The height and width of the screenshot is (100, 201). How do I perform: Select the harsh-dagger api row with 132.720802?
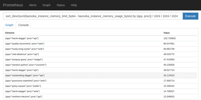click(x=101, y=38)
